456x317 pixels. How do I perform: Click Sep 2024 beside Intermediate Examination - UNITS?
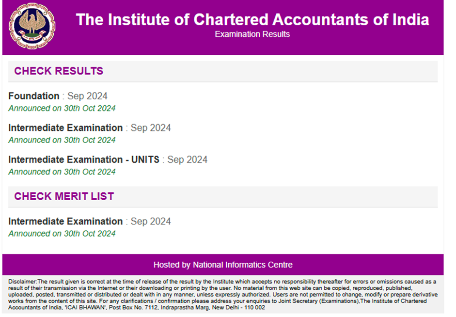(188, 159)
